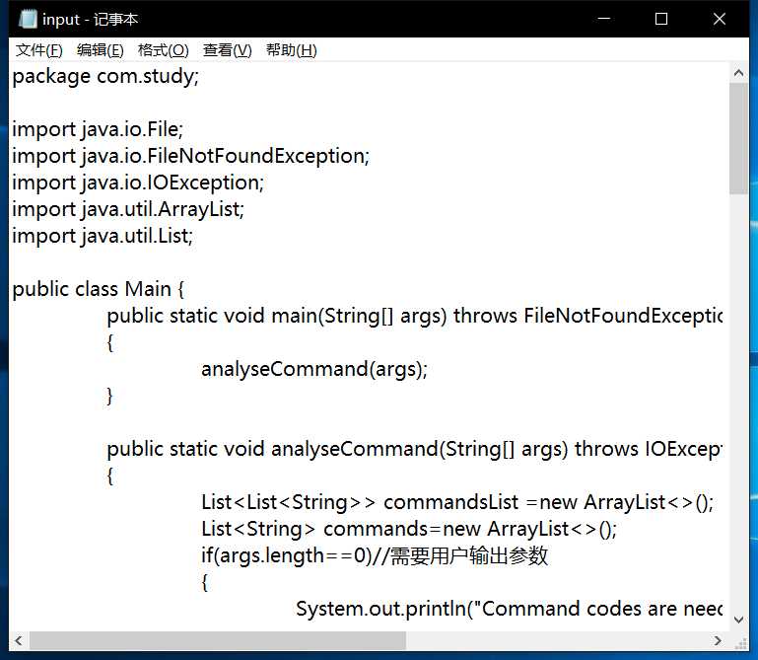
Task: Click the vertical scrollbar thumb
Action: point(738,139)
